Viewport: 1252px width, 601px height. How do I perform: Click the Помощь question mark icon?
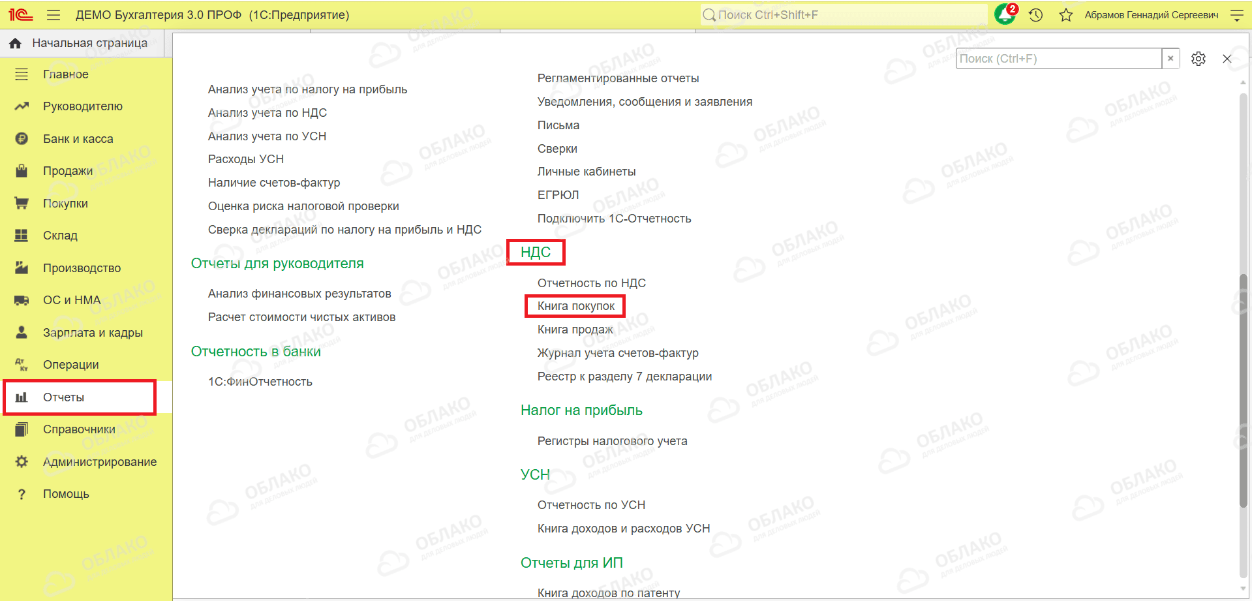click(x=22, y=494)
